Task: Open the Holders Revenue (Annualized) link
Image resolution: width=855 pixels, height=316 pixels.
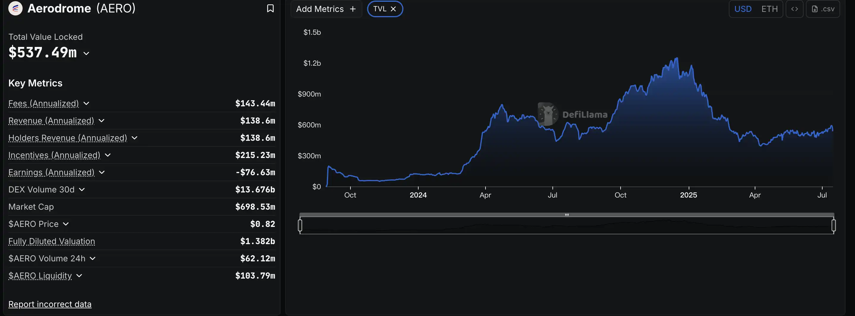Action: point(68,138)
